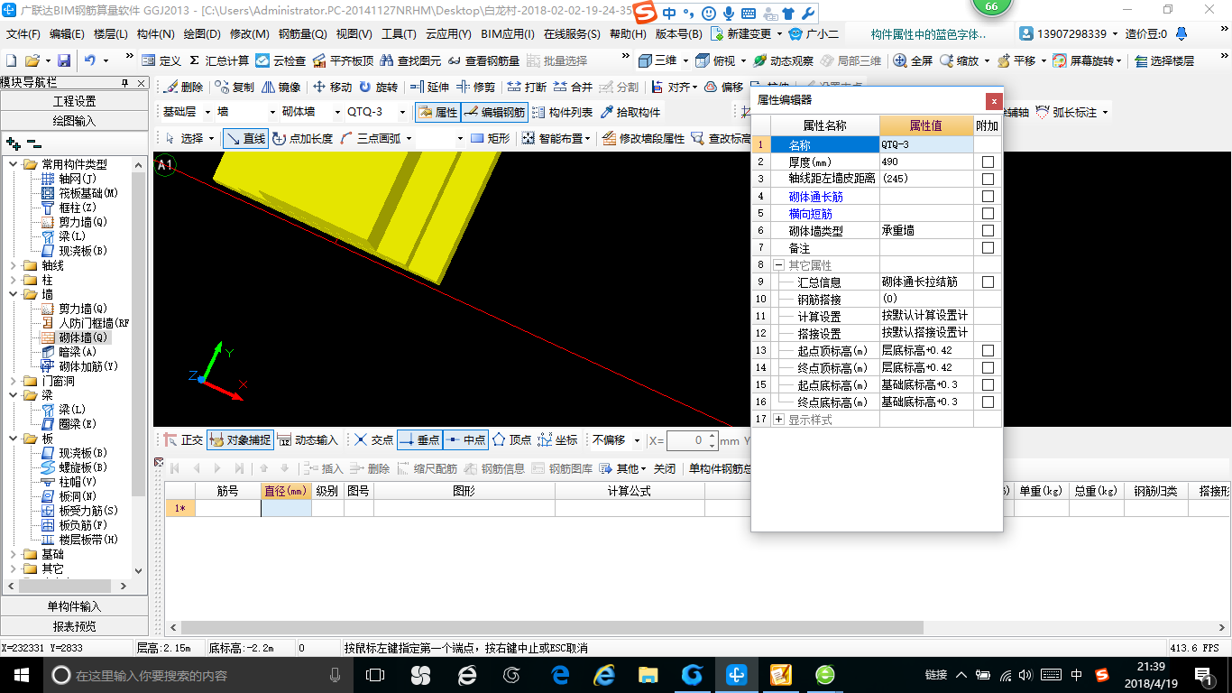Select the 矩形 rectangle draw tool
This screenshot has width=1232, height=693.
coord(491,138)
